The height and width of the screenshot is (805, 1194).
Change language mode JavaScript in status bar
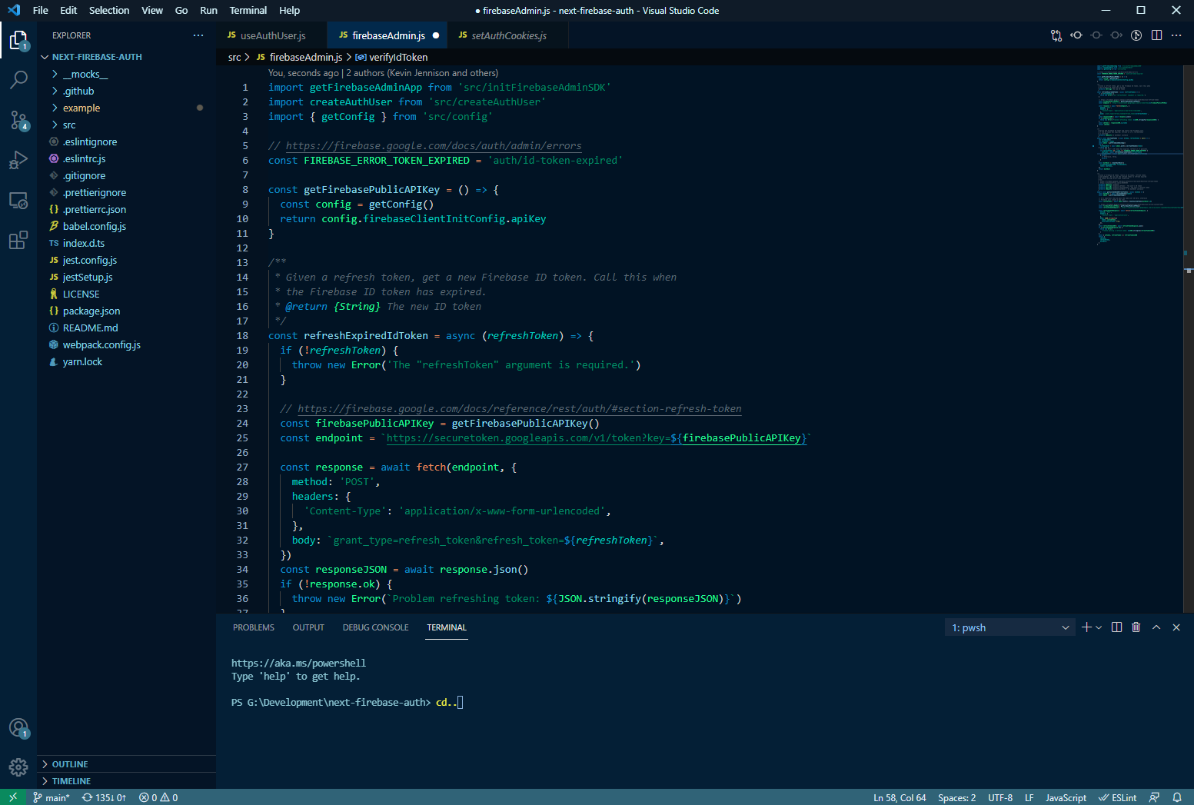pos(1066,797)
